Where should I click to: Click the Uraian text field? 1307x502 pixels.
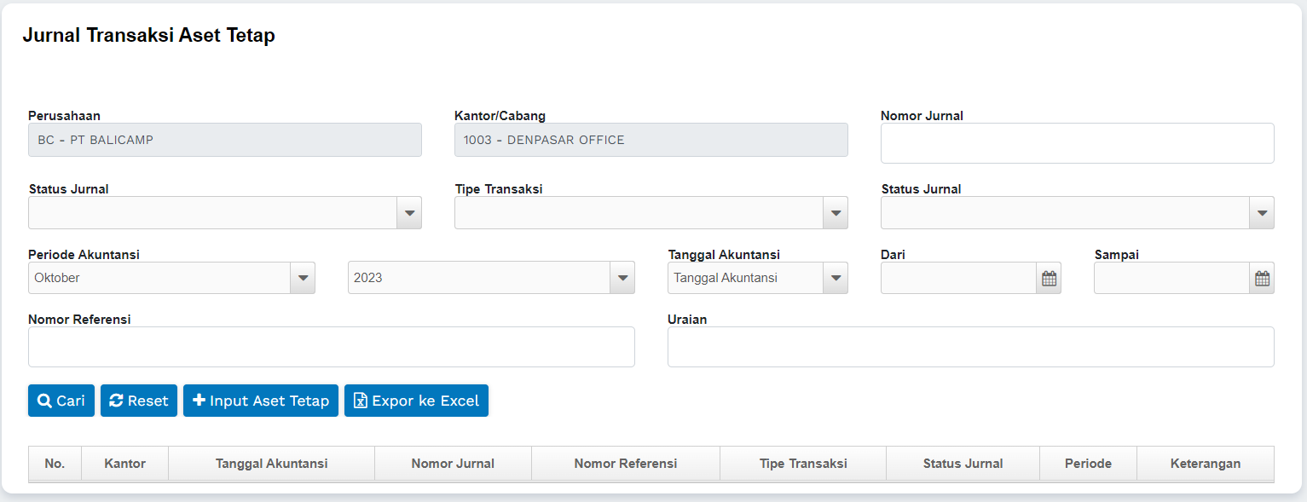coord(970,347)
